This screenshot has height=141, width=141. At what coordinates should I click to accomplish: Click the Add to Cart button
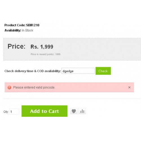45,111
